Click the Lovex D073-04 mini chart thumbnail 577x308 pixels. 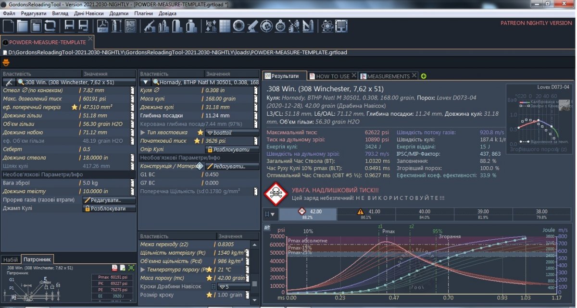[x=539, y=118]
